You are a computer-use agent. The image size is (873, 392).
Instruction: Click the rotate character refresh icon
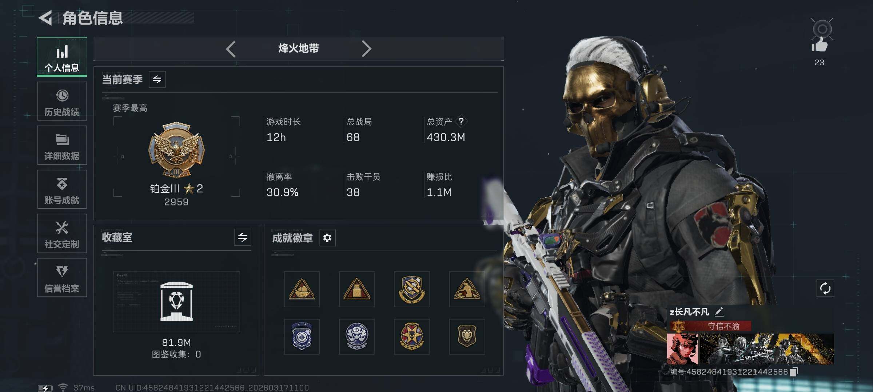(825, 289)
